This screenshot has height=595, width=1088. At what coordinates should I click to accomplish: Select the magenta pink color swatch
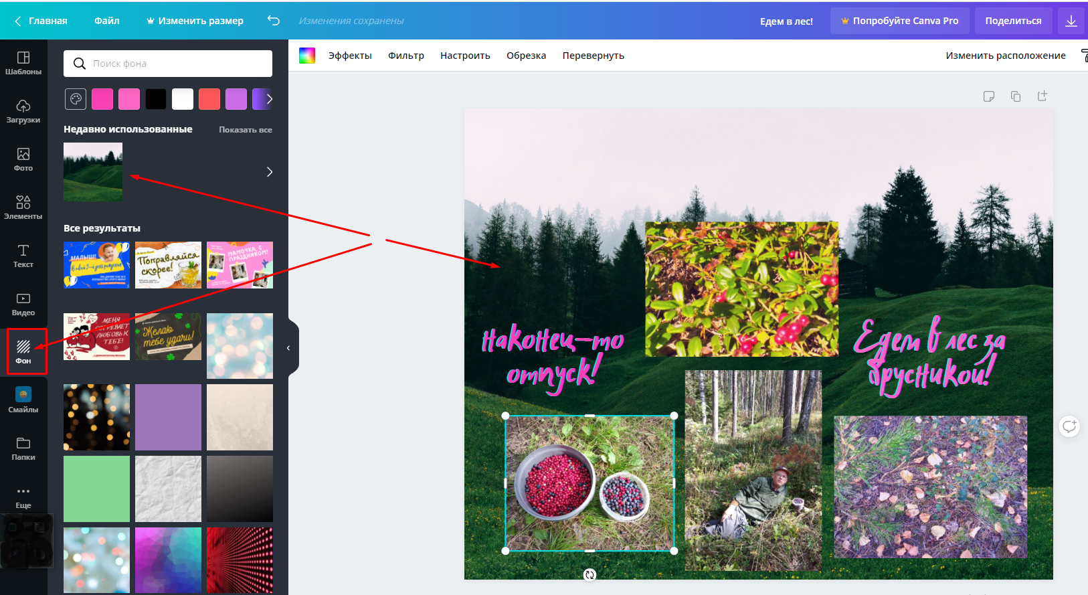tap(102, 99)
